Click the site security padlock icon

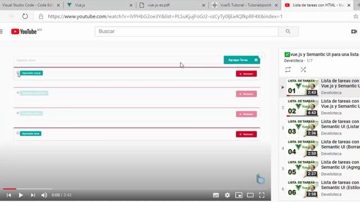point(41,16)
